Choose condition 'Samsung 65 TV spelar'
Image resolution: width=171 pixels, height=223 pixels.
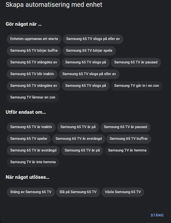(29, 139)
